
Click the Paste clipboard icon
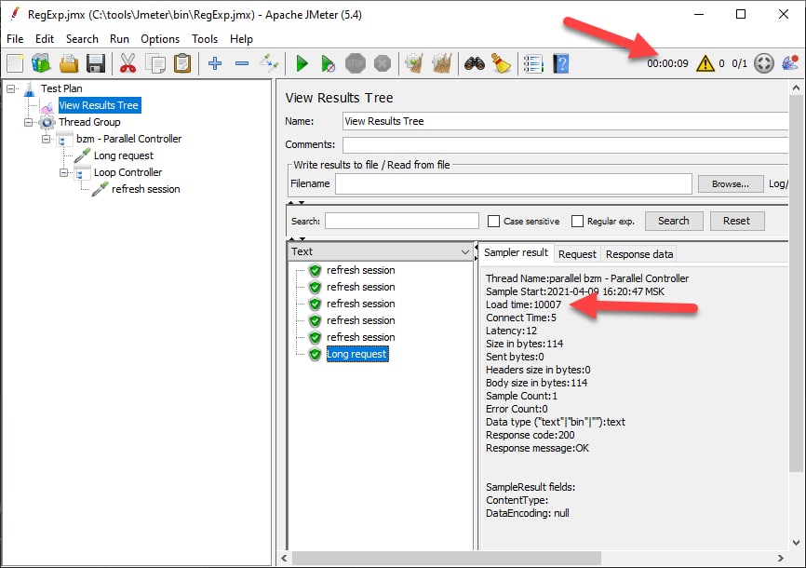[182, 64]
